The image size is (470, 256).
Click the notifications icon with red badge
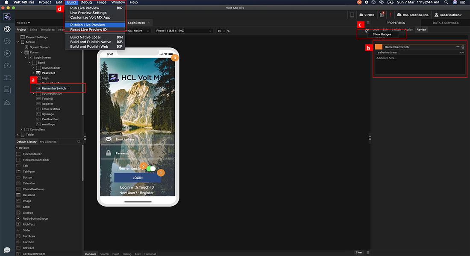click(x=382, y=15)
